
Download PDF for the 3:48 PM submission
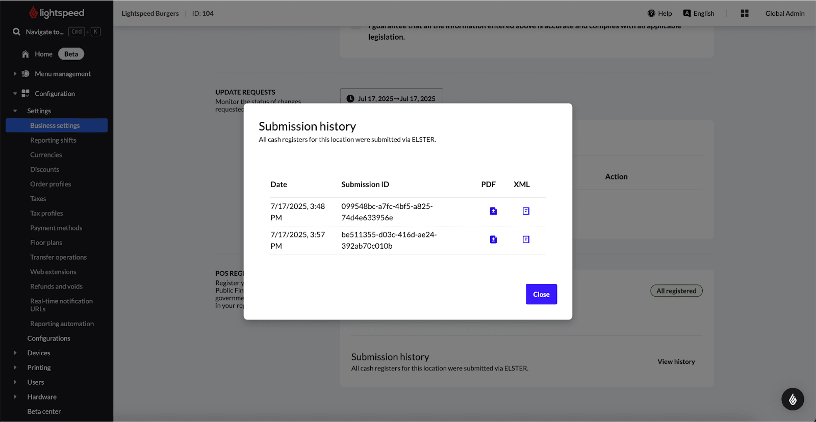493,211
